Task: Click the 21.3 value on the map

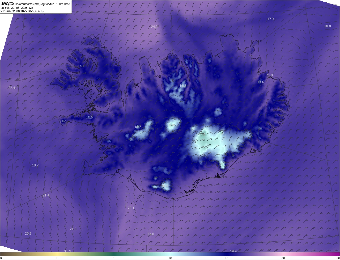Action: [x=73, y=229]
